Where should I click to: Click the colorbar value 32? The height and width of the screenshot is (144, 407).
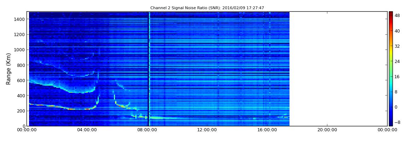click(397, 46)
